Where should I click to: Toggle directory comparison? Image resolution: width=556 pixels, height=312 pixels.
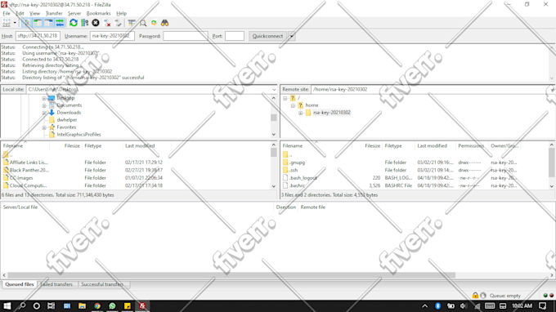click(x=143, y=23)
